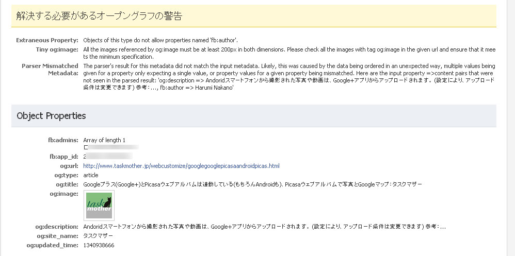The image size is (515, 256).
Task: Click the taskmother og:image thumbnail
Action: pyautogui.click(x=99, y=205)
